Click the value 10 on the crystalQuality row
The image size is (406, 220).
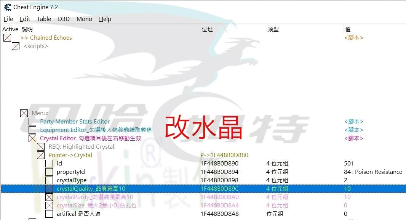347,188
